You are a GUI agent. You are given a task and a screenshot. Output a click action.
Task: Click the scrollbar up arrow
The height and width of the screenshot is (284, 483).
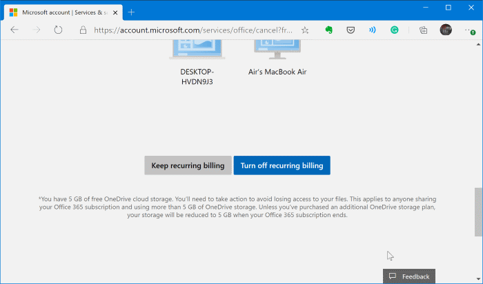pos(478,44)
